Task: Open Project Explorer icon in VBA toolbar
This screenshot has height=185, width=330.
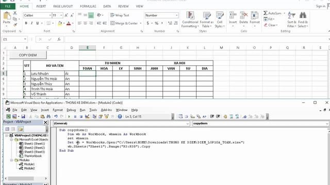Action: (x=94, y=117)
